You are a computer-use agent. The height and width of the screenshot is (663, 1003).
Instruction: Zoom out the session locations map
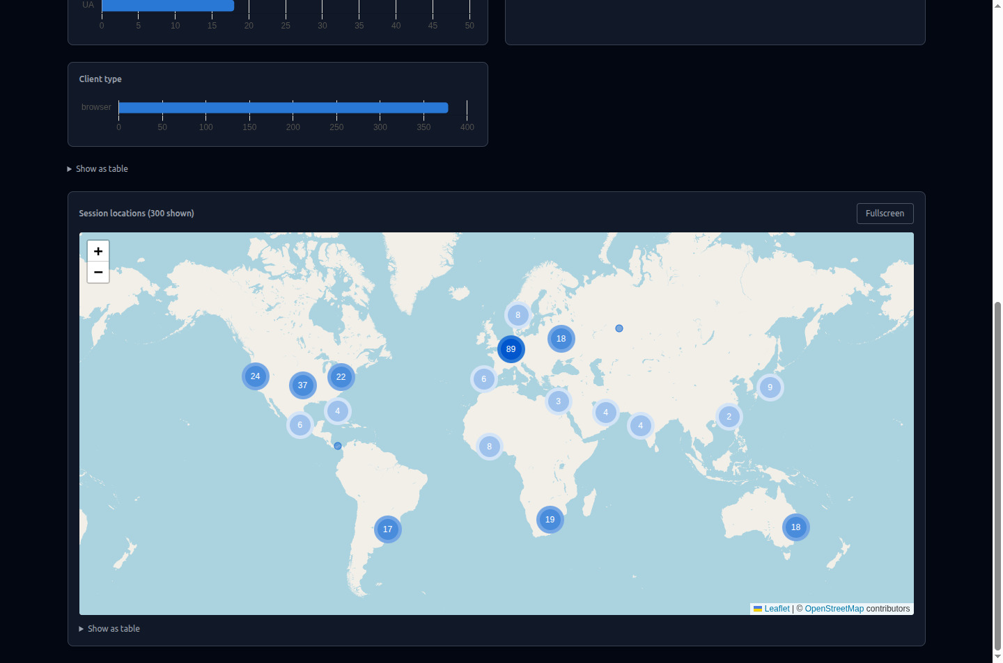[x=98, y=273]
